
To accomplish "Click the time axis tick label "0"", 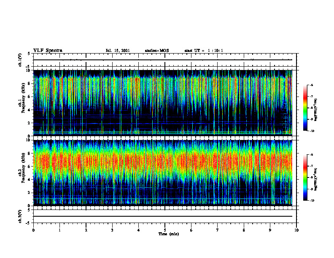I will [x=33, y=230].
